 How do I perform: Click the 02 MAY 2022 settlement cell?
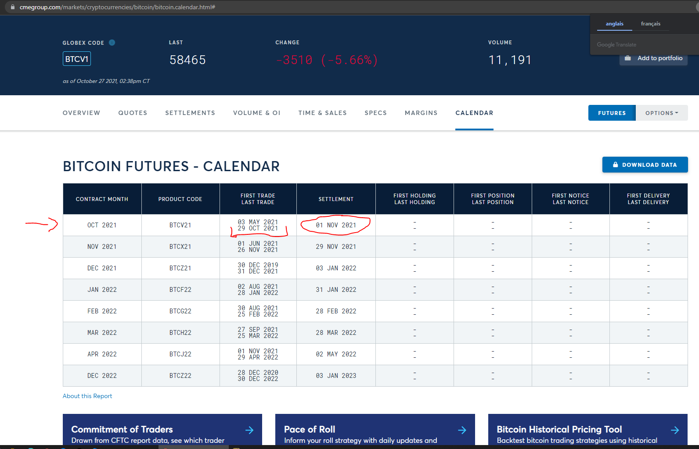(336, 354)
